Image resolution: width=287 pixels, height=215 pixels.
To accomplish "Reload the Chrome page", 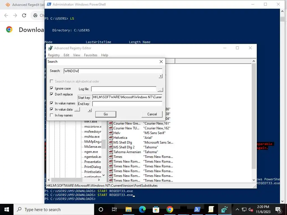I will point(24,15).
